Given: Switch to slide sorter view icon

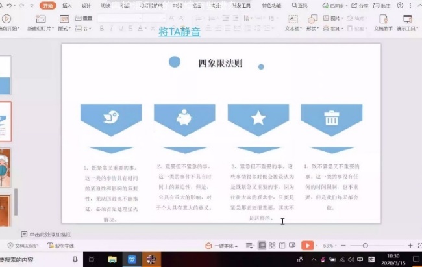Looking at the screenshot, I should point(272,246).
